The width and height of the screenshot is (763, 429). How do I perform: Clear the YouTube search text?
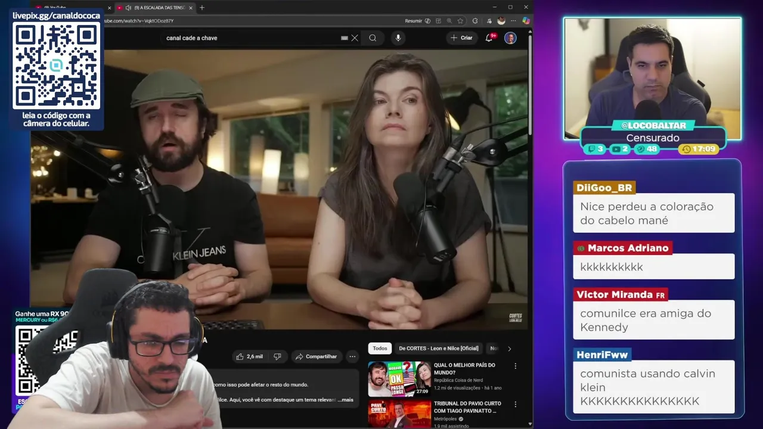point(355,38)
